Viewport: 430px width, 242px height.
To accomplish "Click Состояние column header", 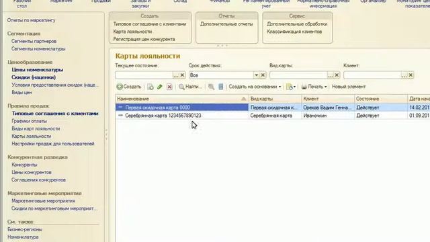I will click(381, 99).
